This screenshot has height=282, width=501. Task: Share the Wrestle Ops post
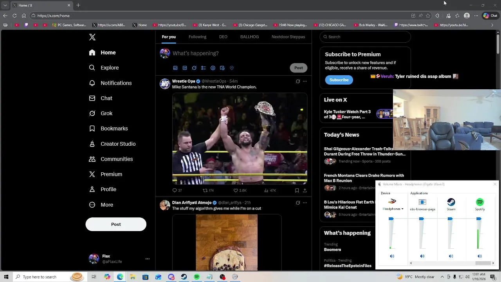pyautogui.click(x=305, y=190)
